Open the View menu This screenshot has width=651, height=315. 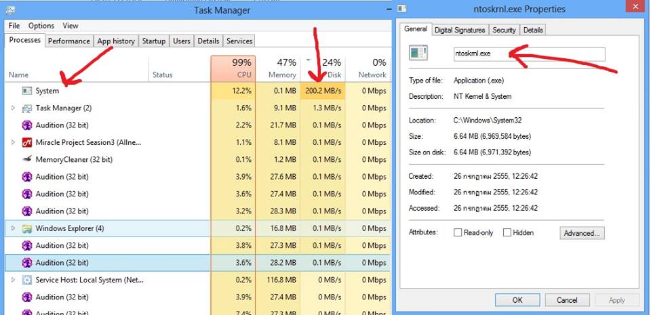71,26
